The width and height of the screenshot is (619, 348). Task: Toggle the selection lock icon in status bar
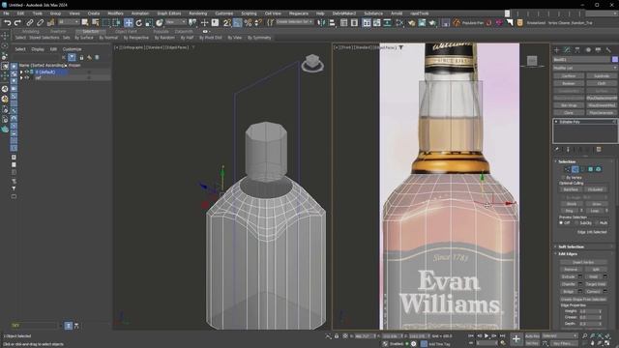[x=337, y=335]
